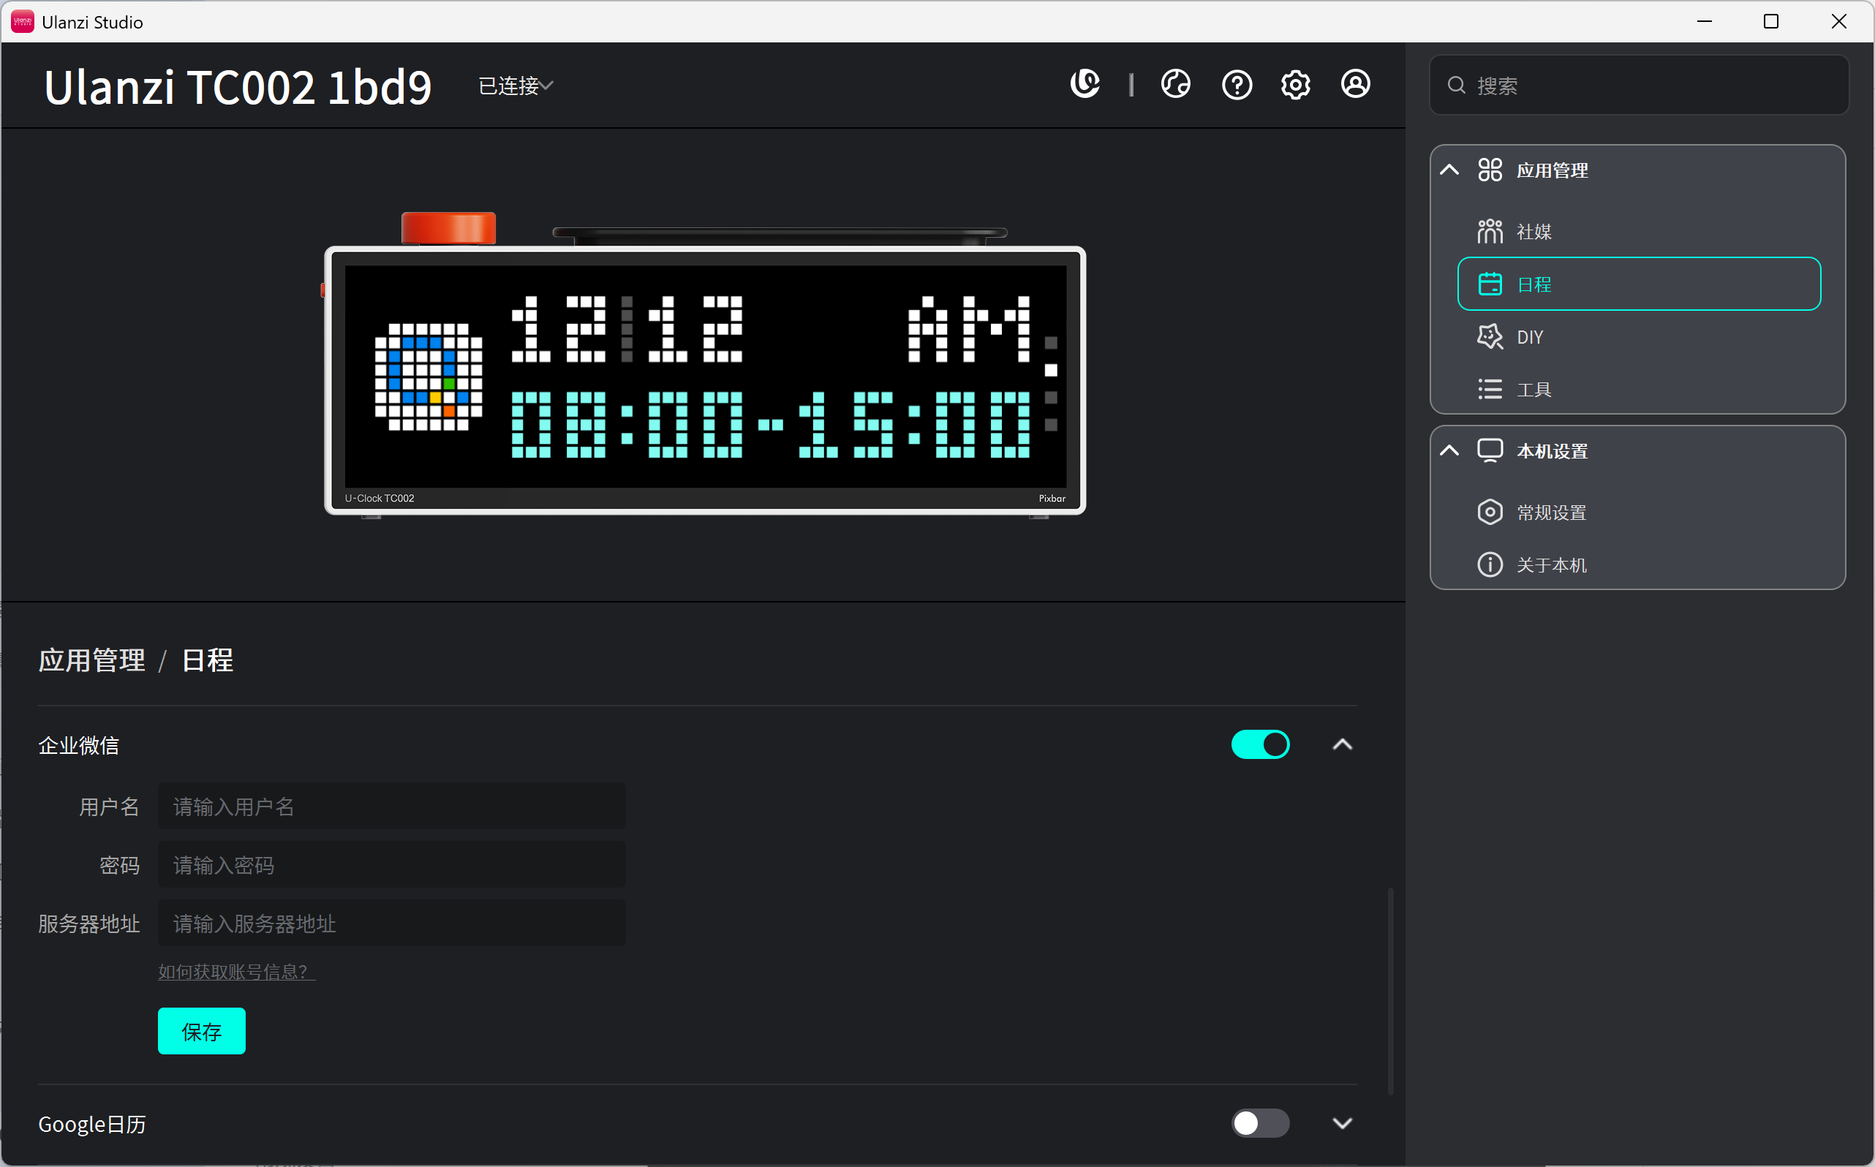Open the 如何获取账号信息? link

(236, 971)
